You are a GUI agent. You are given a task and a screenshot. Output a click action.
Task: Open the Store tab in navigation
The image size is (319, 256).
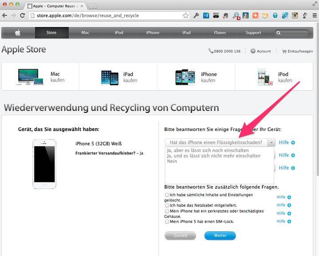pos(51,33)
